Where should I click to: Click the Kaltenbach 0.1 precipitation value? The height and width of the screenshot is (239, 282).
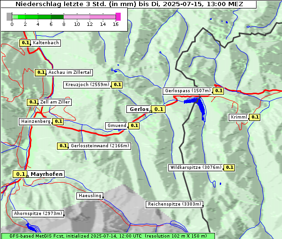tap(25, 43)
